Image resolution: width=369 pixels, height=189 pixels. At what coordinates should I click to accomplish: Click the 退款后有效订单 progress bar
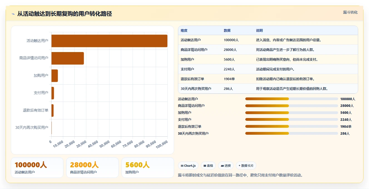tap(292, 126)
